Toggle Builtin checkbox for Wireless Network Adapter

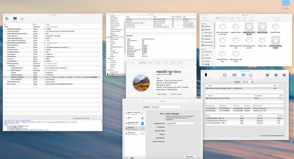click(x=281, y=88)
